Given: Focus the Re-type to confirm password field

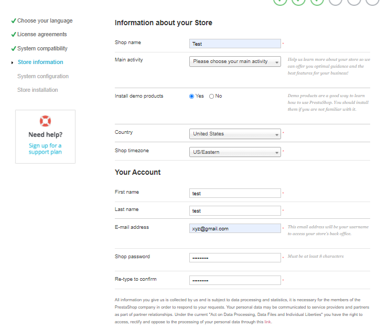Looking at the screenshot, I should point(235,280).
